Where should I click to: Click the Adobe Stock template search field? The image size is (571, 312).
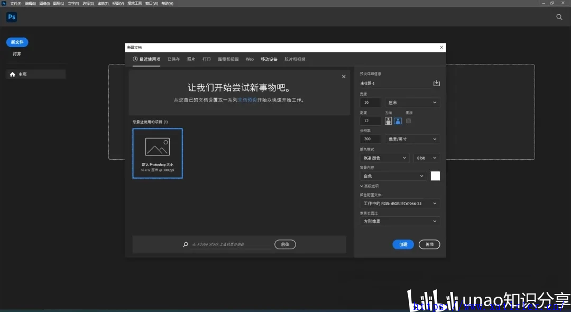click(232, 244)
